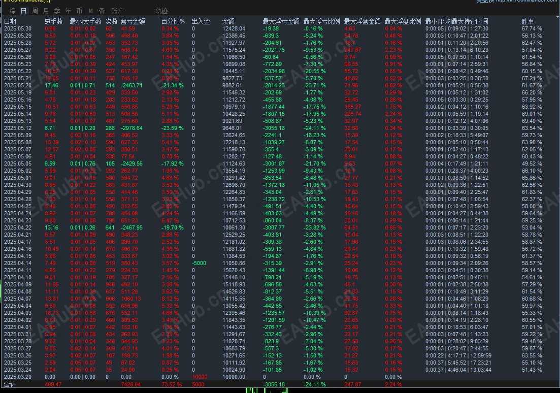Click the 出入金 column header
Screen dimensions: 560x393
(x=201, y=21)
